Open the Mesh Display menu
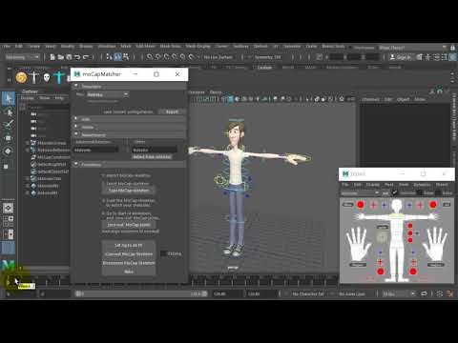The width and height of the screenshot is (458, 343). (x=198, y=47)
